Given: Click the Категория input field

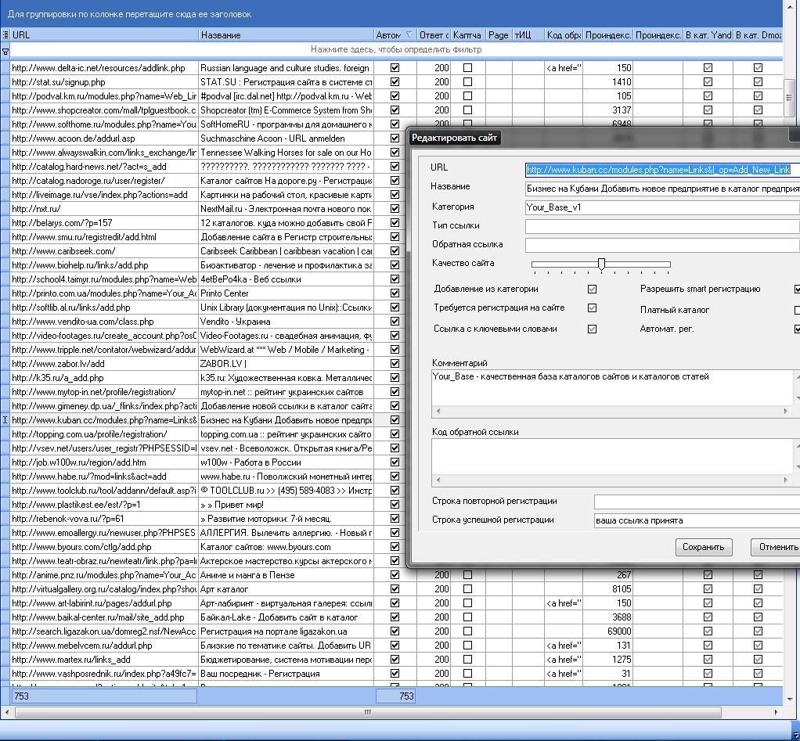Looking at the screenshot, I should point(661,207).
